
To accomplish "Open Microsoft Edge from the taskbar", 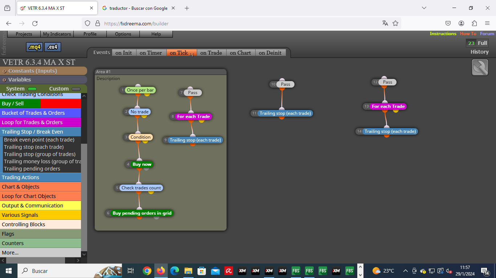I will pos(175,271).
